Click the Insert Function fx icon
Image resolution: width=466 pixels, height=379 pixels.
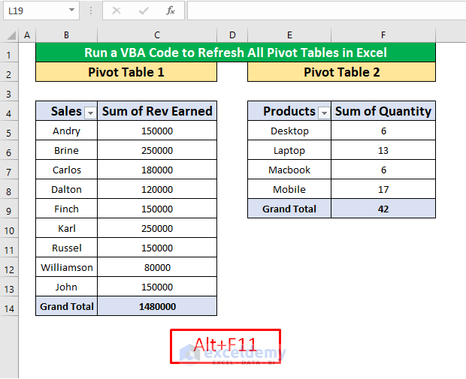click(171, 11)
